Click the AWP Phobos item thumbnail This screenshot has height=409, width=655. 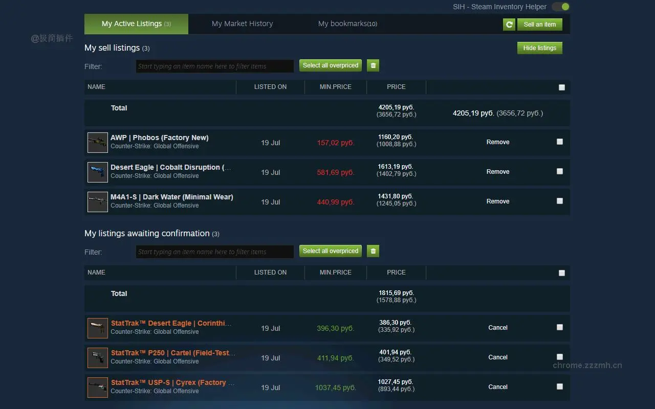point(97,143)
